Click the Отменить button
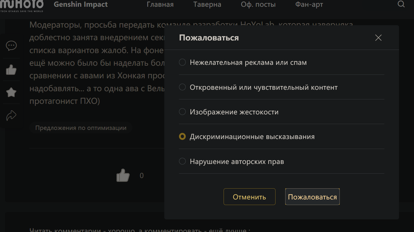Screen dimensions: 414x232 pos(249,197)
